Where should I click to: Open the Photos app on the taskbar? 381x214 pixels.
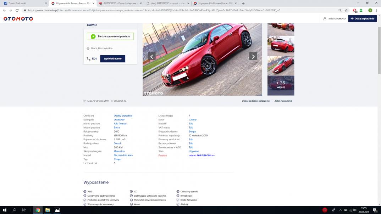coord(57,210)
